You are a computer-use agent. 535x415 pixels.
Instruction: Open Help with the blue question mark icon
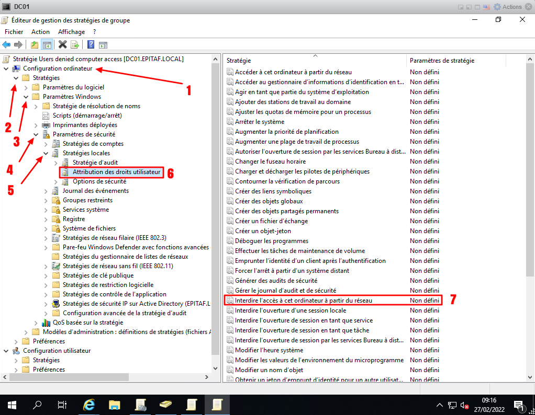tap(91, 45)
